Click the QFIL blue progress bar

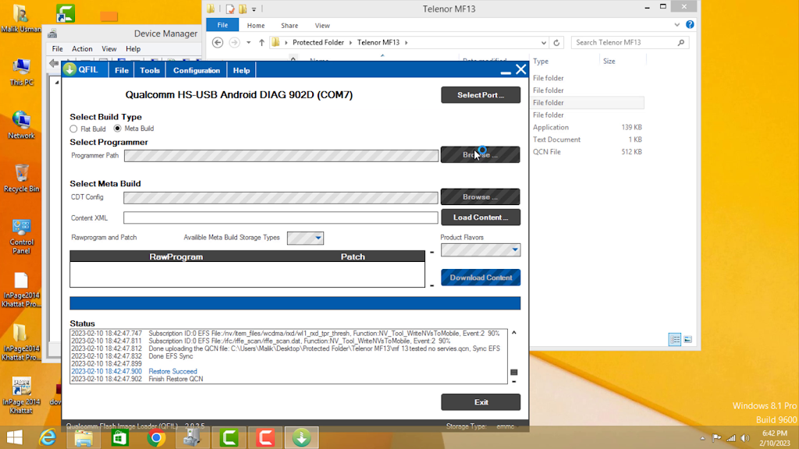[295, 303]
